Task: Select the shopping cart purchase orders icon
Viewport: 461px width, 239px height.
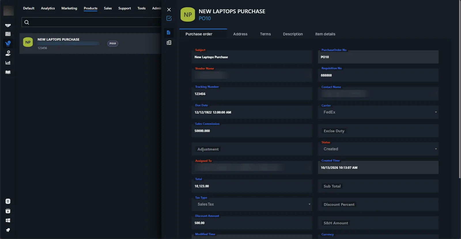Action: pyautogui.click(x=8, y=43)
